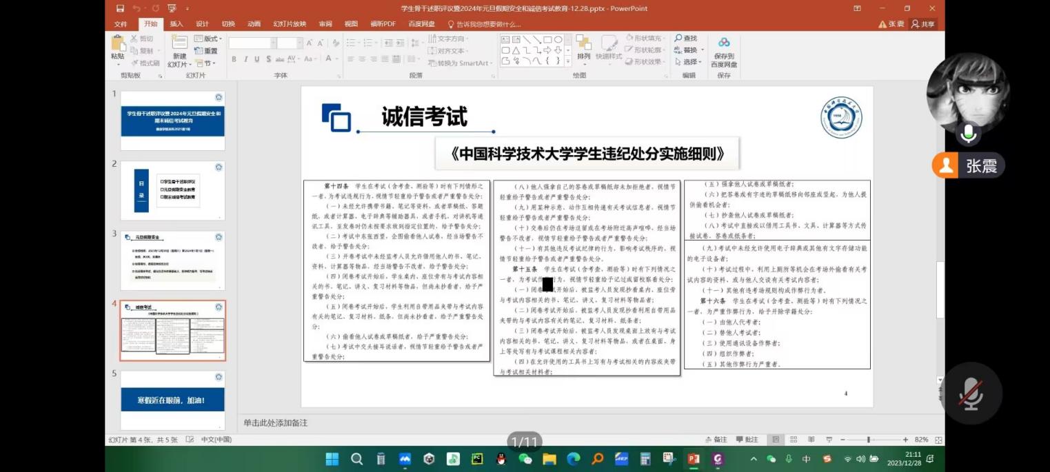Click the Find (查找) icon
Image resolution: width=1050 pixels, height=472 pixels.
(x=686, y=39)
